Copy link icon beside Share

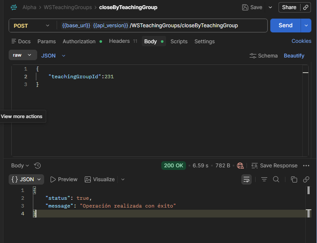click(x=306, y=7)
